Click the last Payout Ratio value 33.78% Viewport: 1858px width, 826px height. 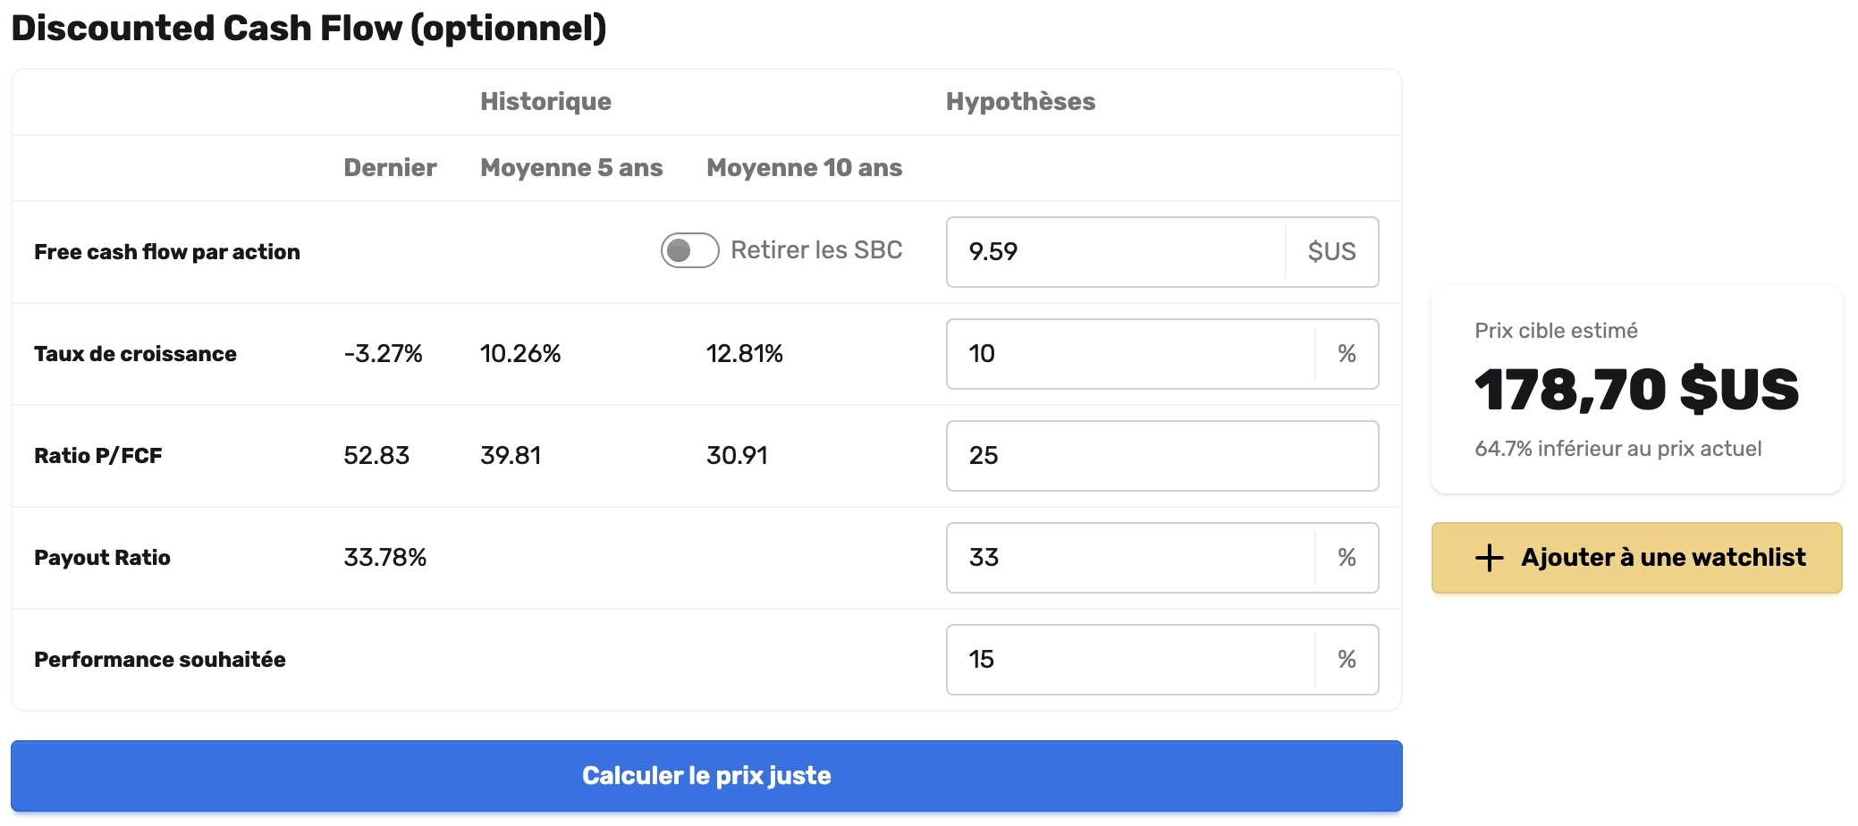pyautogui.click(x=384, y=558)
